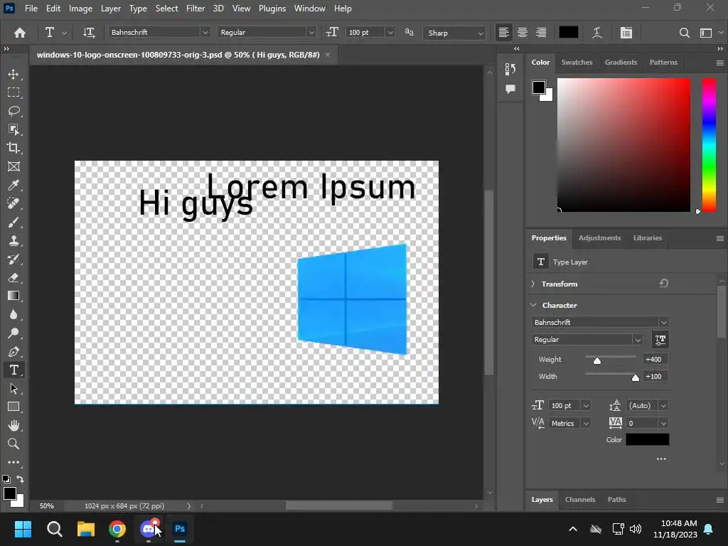Swap foreground and background colors
Image resolution: width=728 pixels, height=546 pixels.
click(x=20, y=478)
